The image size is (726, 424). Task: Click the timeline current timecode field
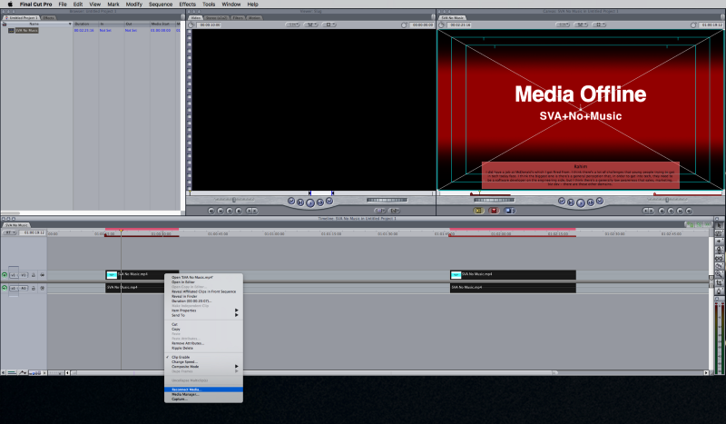pos(33,232)
